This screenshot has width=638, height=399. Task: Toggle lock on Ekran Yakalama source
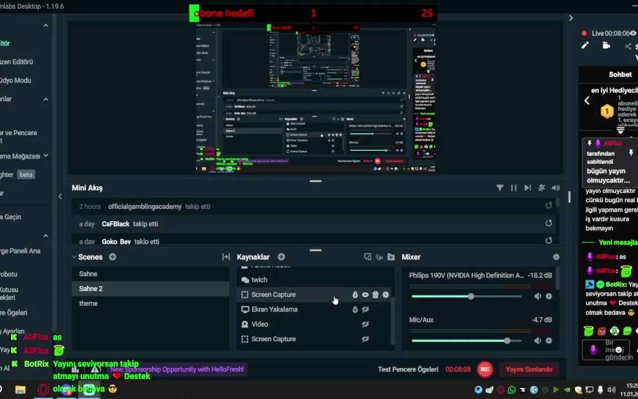(x=355, y=309)
